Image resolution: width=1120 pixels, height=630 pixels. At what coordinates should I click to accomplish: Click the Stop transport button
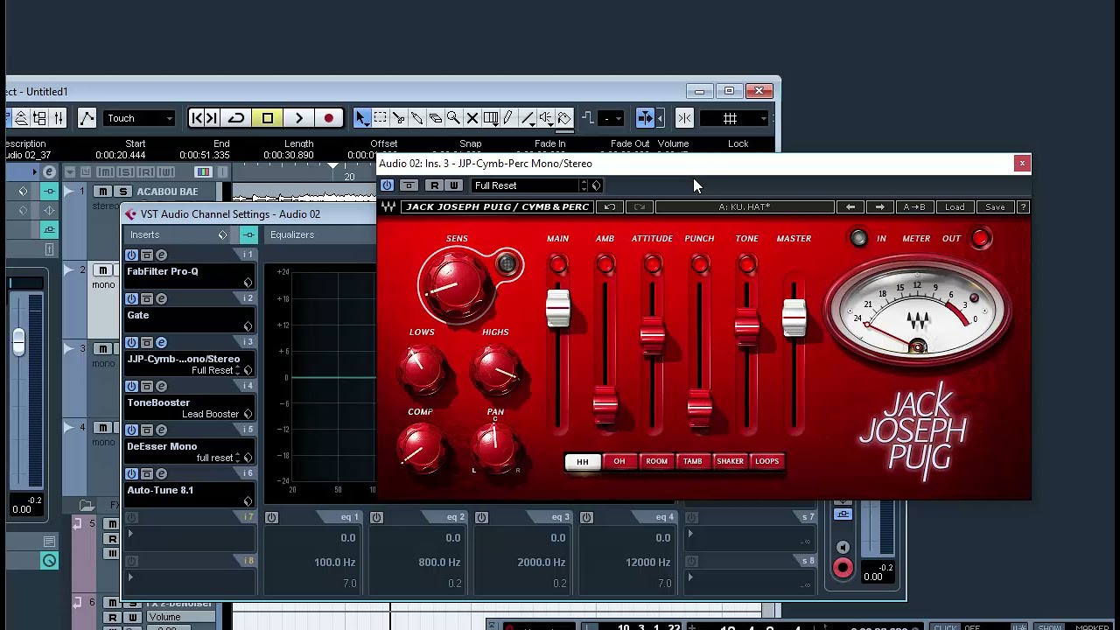[268, 118]
